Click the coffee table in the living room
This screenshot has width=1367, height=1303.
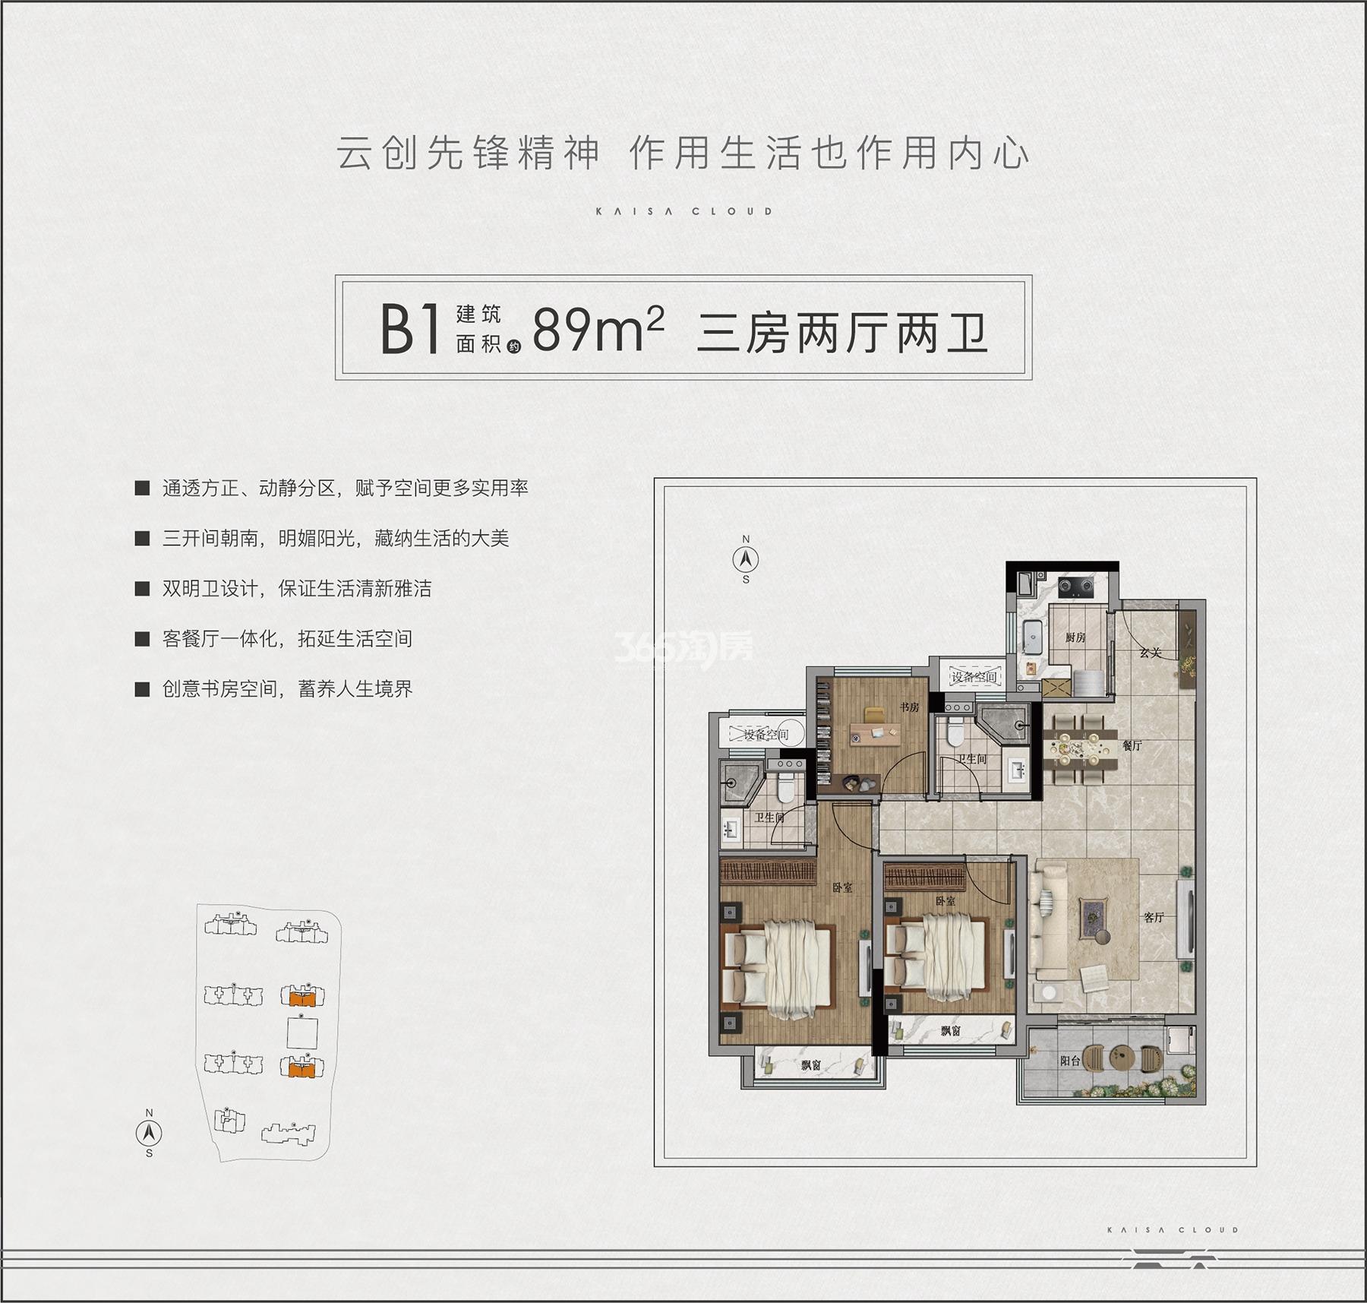coord(1095,919)
